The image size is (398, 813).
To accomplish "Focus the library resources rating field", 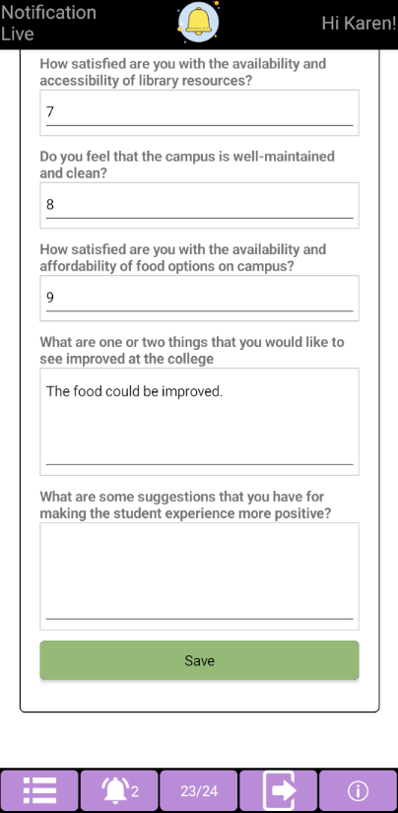I will click(x=200, y=112).
